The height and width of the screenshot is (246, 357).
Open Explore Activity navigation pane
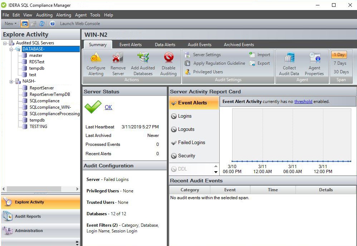[40, 202]
